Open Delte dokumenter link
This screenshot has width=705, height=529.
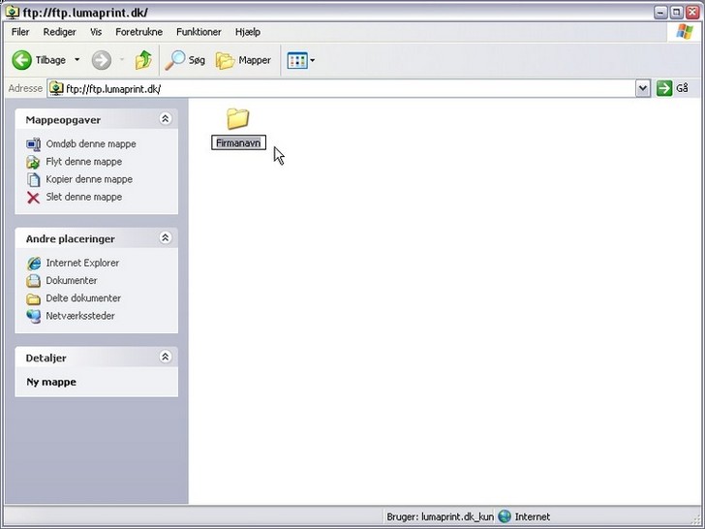83,297
